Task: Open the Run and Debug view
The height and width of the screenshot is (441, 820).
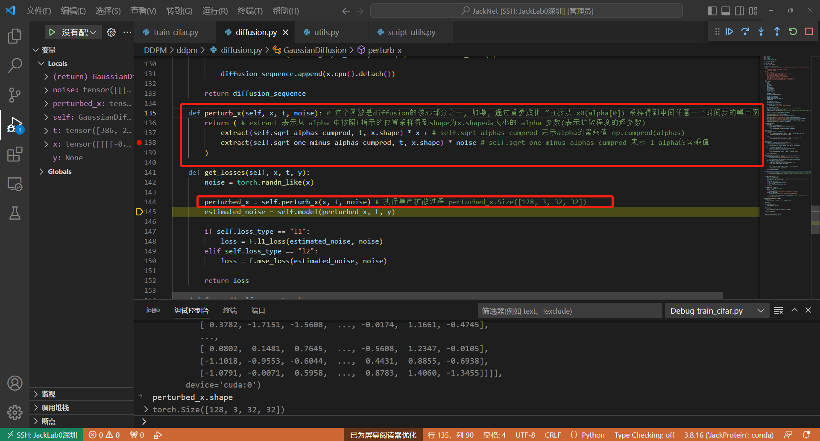Action: pos(15,125)
